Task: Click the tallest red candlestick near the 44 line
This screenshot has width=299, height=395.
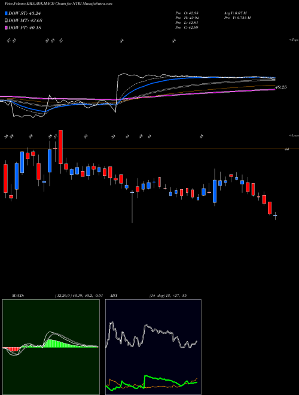Action: [x=60, y=147]
